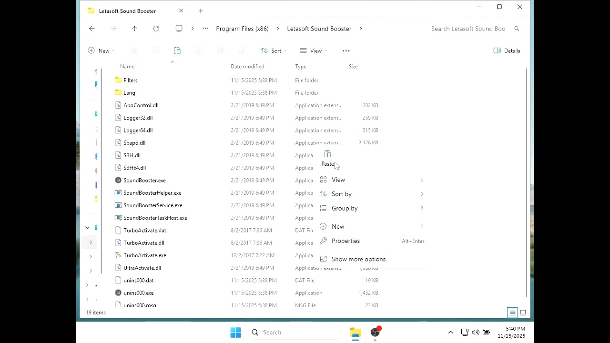Open the New dropdown in the toolbar

101,50
